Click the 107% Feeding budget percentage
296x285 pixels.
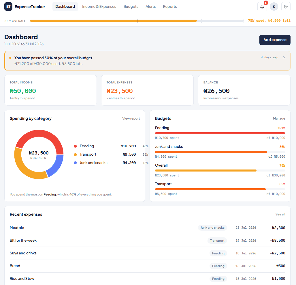pos(281,128)
